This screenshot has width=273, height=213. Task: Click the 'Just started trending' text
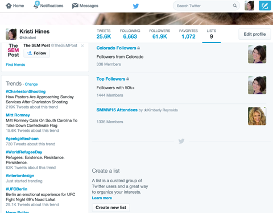pos(24,181)
